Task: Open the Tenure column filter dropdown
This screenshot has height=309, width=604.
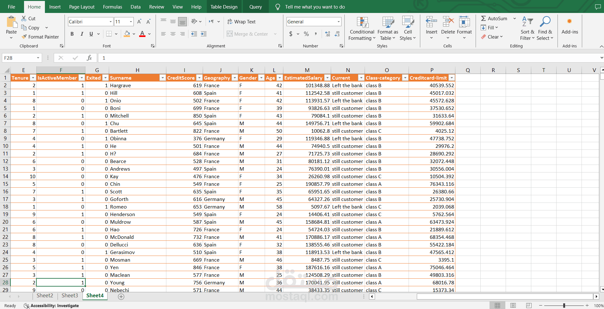Action: pos(33,78)
